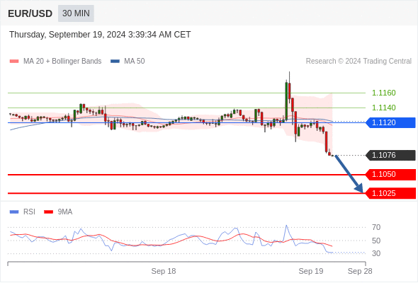Click the Research © 2024 Trading Central credit
This screenshot has height=283, width=418.
click(358, 62)
